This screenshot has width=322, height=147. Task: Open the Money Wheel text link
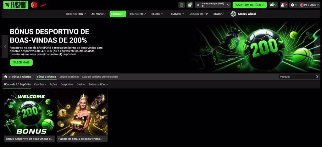click(247, 14)
